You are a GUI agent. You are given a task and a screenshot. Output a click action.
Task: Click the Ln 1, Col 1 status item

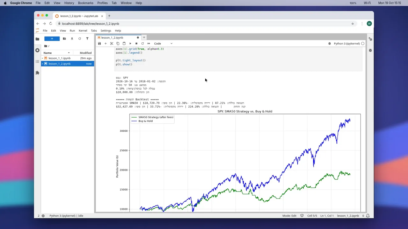[327, 216]
